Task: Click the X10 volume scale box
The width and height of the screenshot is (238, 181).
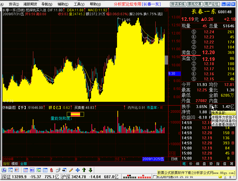Action: click(172, 154)
